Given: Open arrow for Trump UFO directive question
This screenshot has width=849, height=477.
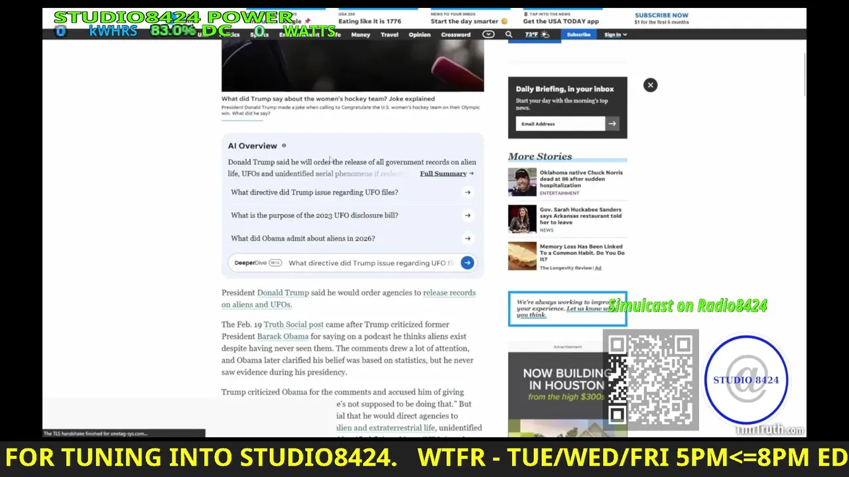Looking at the screenshot, I should pyautogui.click(x=468, y=192).
